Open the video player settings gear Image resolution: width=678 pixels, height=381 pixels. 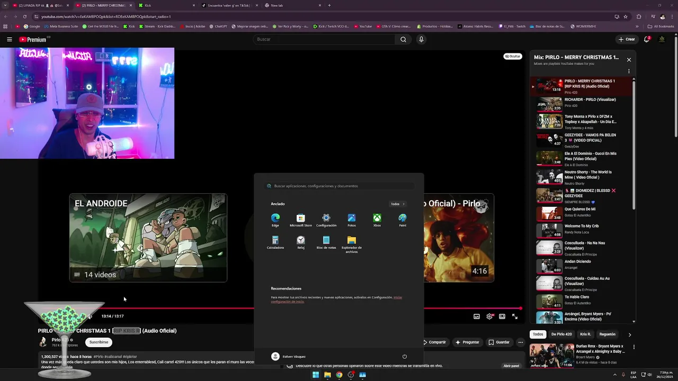pyautogui.click(x=489, y=316)
